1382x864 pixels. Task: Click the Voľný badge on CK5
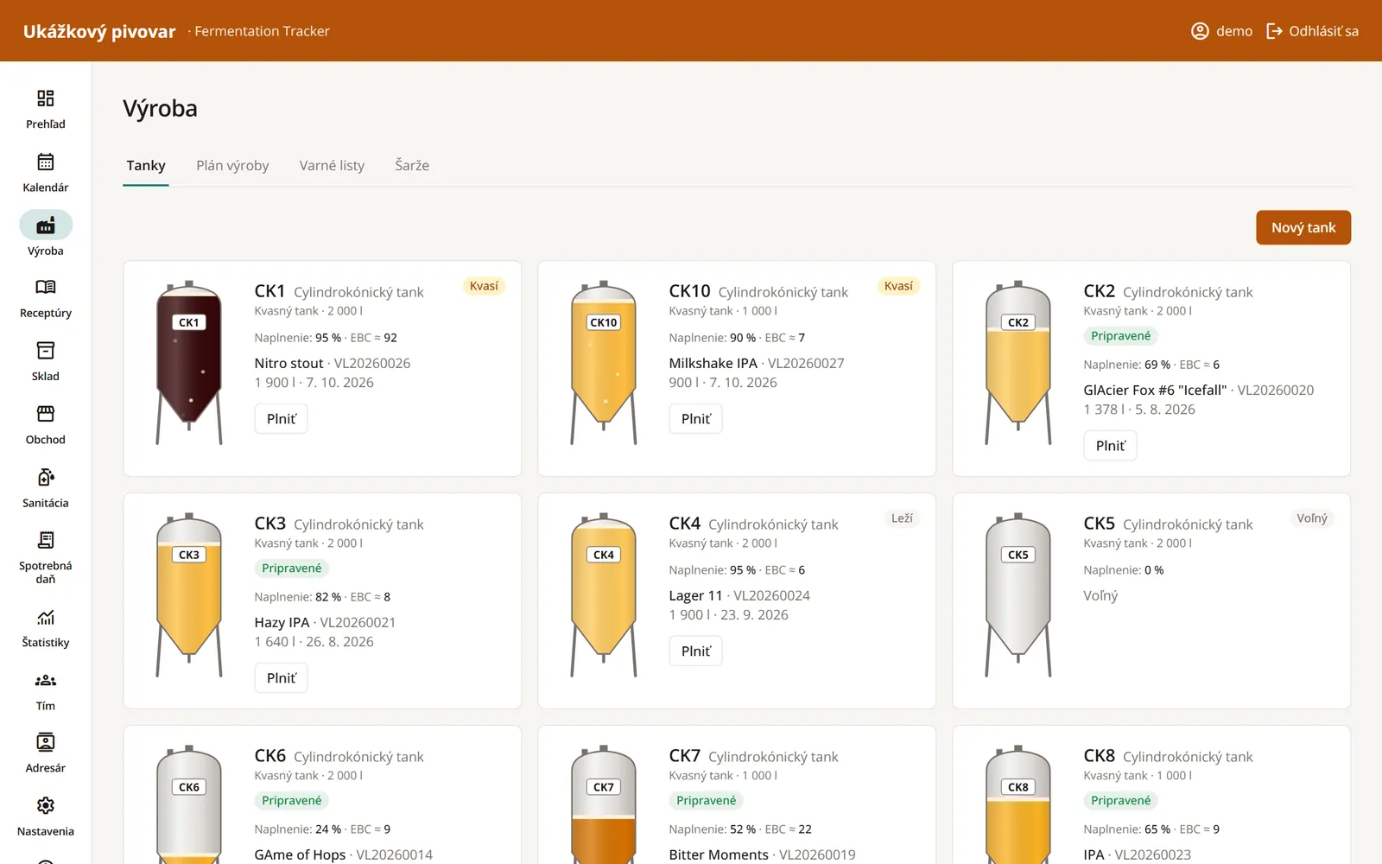click(1312, 518)
